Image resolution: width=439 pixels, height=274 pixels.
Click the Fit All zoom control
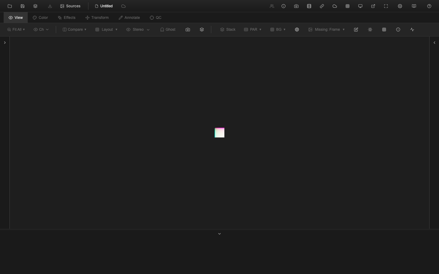[x=16, y=30]
